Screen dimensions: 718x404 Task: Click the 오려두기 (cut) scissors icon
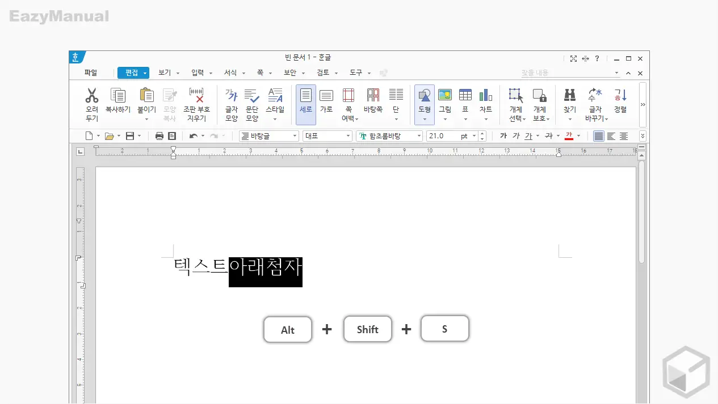pos(92,95)
